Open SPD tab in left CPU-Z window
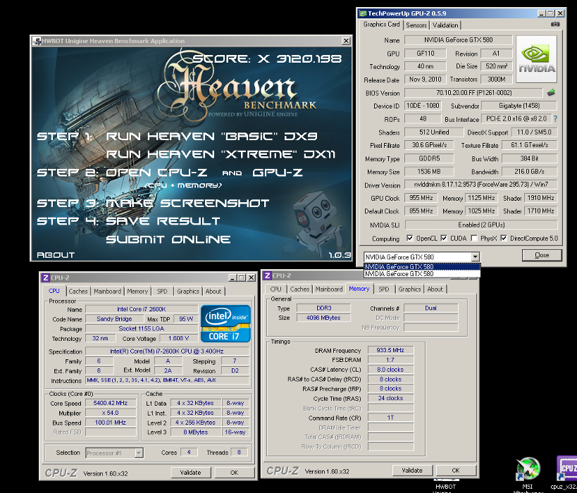The height and width of the screenshot is (493, 577). pos(162,291)
